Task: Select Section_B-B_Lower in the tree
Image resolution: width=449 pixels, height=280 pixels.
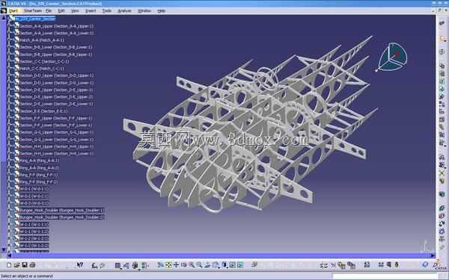Action: tap(56, 47)
